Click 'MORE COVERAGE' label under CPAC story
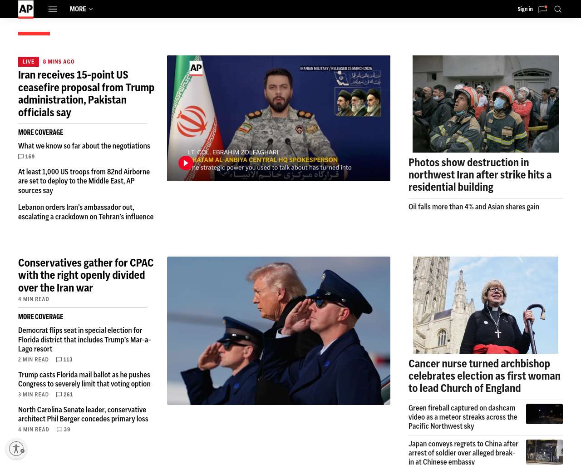This screenshot has width=581, height=465. click(41, 317)
